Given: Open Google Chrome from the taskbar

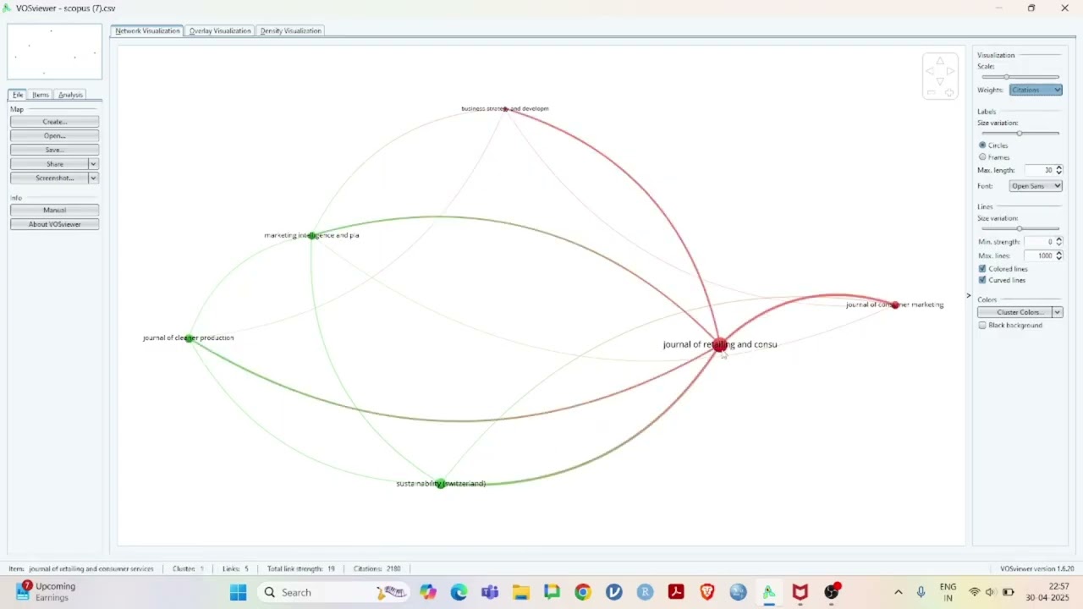Looking at the screenshot, I should pos(583,592).
